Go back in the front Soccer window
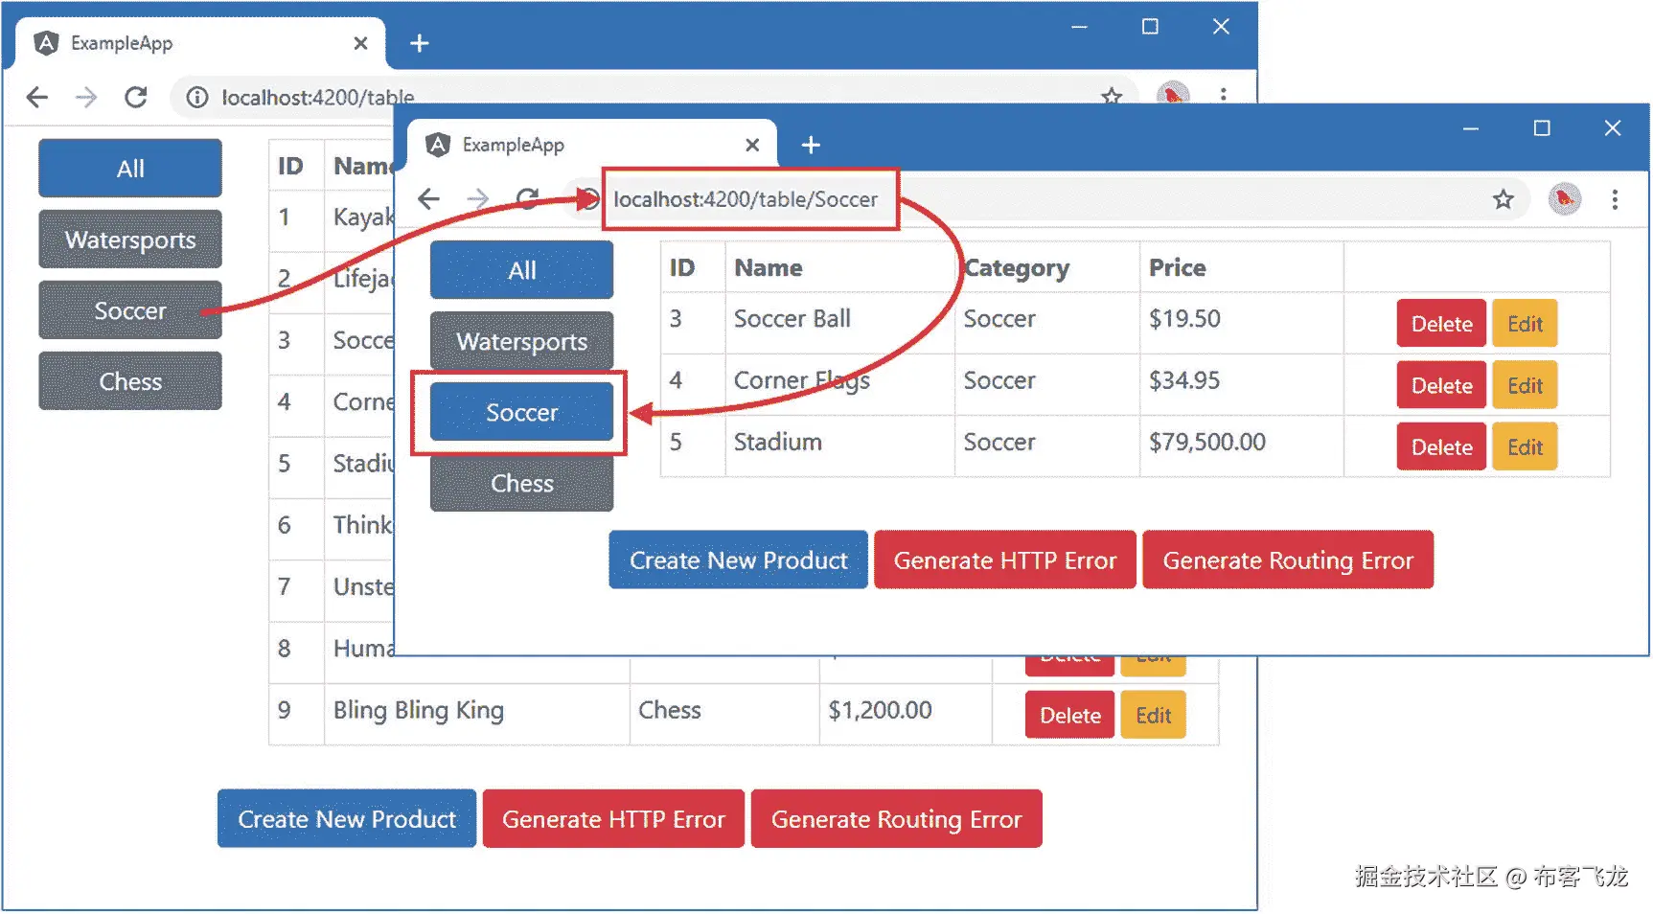The image size is (1653, 914). (x=428, y=199)
